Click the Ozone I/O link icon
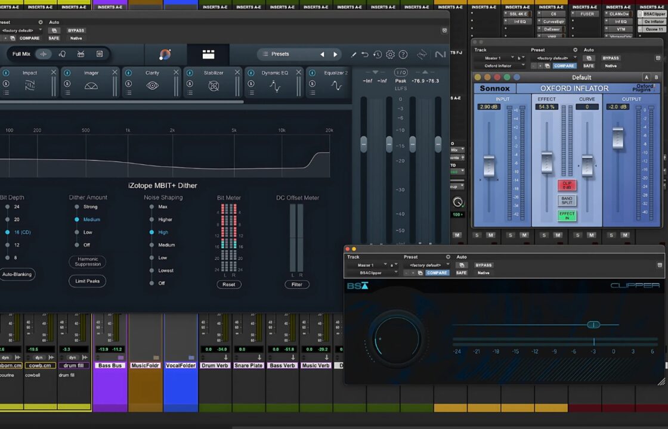This screenshot has width=668, height=429. 400,72
